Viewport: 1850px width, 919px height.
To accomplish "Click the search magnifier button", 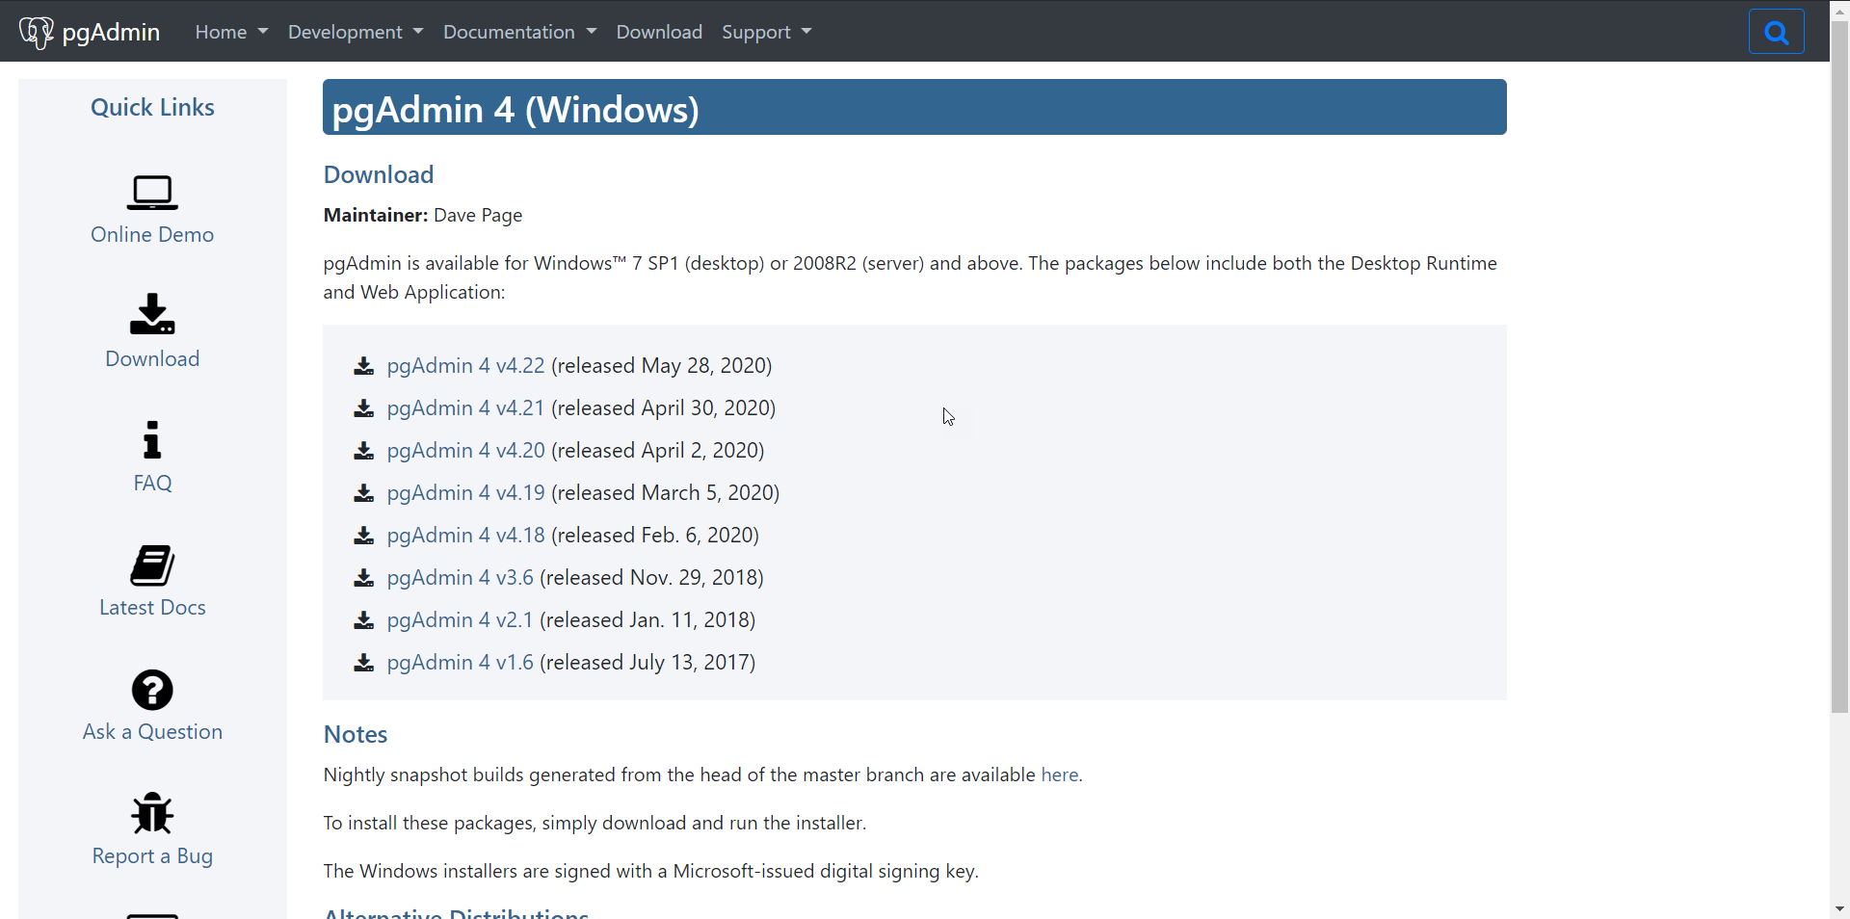I will [x=1776, y=31].
